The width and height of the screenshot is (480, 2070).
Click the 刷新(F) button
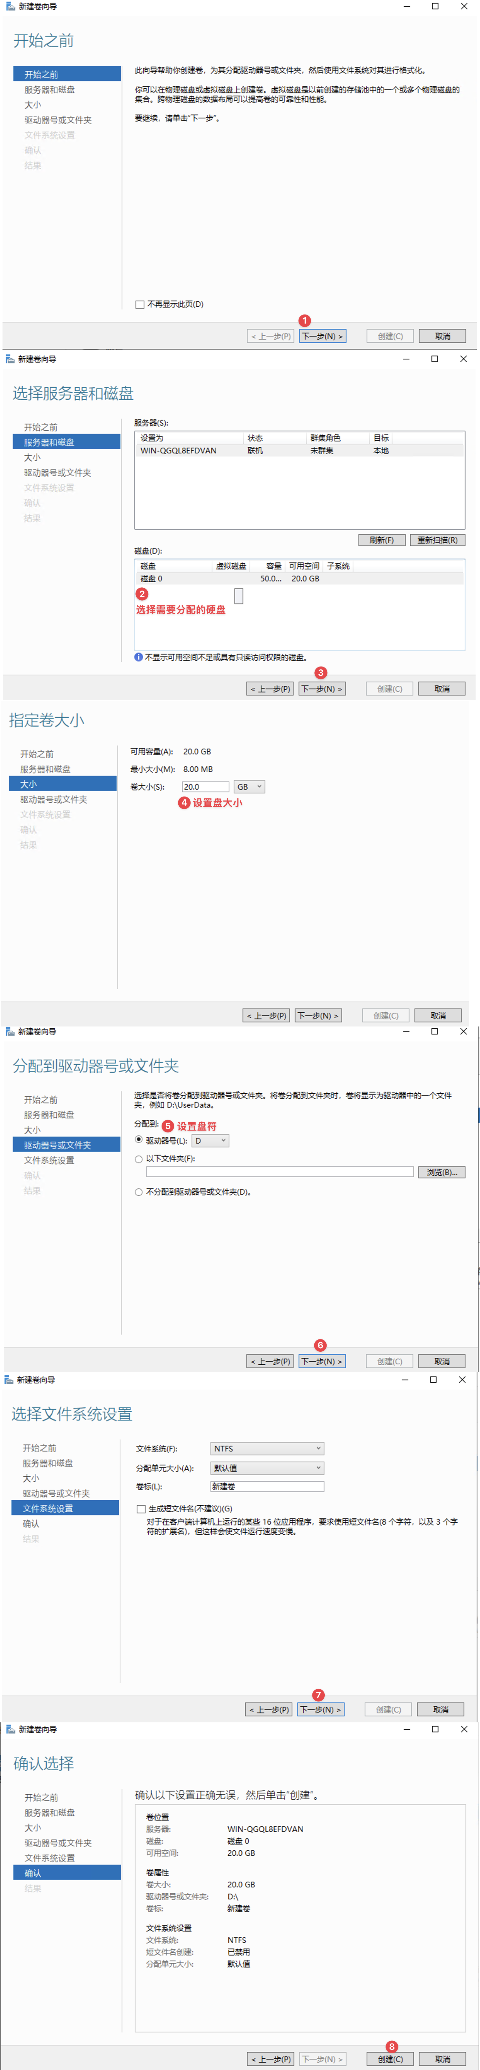coord(381,540)
